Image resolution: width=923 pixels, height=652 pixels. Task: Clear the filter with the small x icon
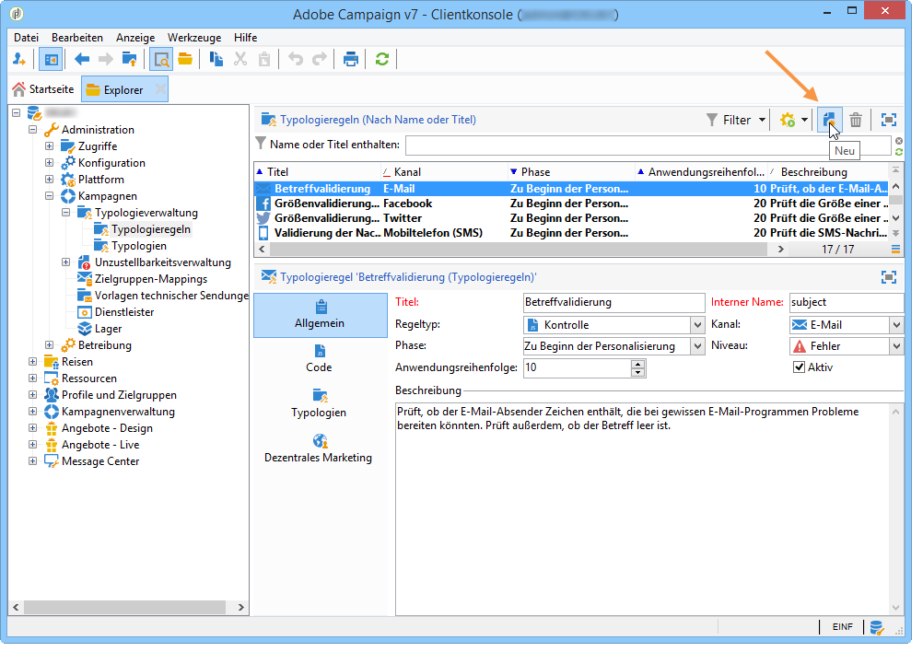(899, 141)
